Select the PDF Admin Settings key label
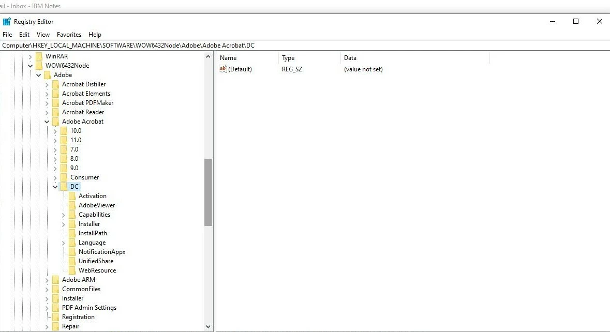610x332 pixels. click(89, 308)
